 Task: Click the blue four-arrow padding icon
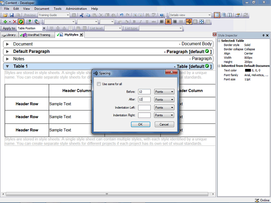pyautogui.click(x=202, y=22)
